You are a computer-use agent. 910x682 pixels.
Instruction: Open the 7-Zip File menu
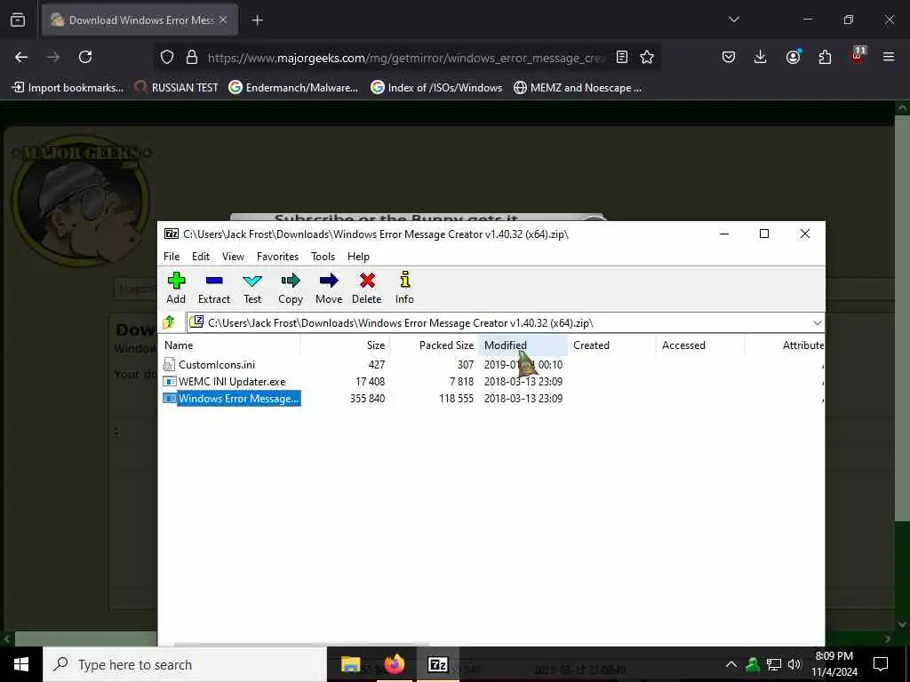click(x=172, y=257)
